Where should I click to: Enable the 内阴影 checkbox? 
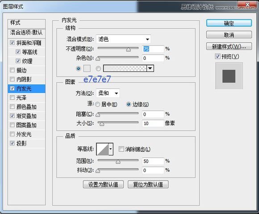[x=12, y=79]
